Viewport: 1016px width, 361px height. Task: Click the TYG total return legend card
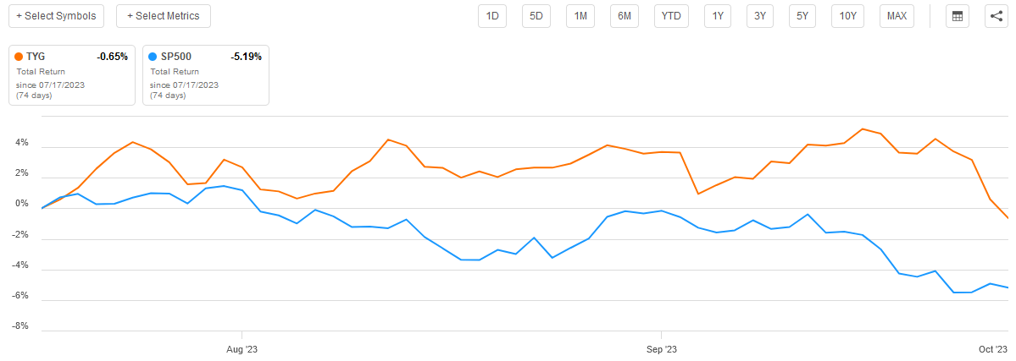(x=72, y=75)
